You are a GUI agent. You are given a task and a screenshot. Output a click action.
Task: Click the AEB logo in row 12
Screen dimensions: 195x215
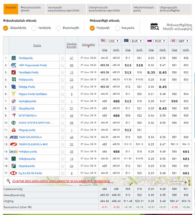[14, 137]
